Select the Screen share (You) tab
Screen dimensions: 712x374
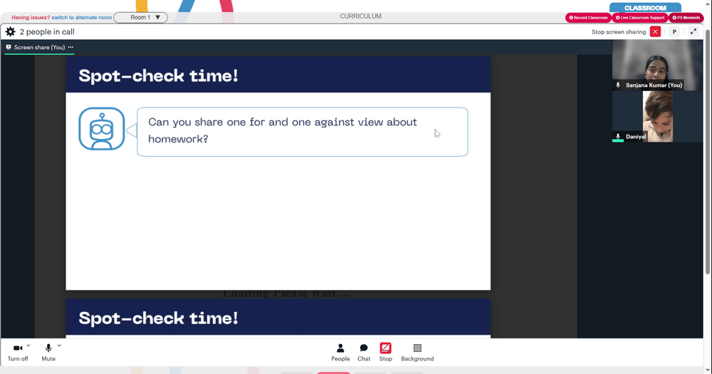tap(39, 47)
